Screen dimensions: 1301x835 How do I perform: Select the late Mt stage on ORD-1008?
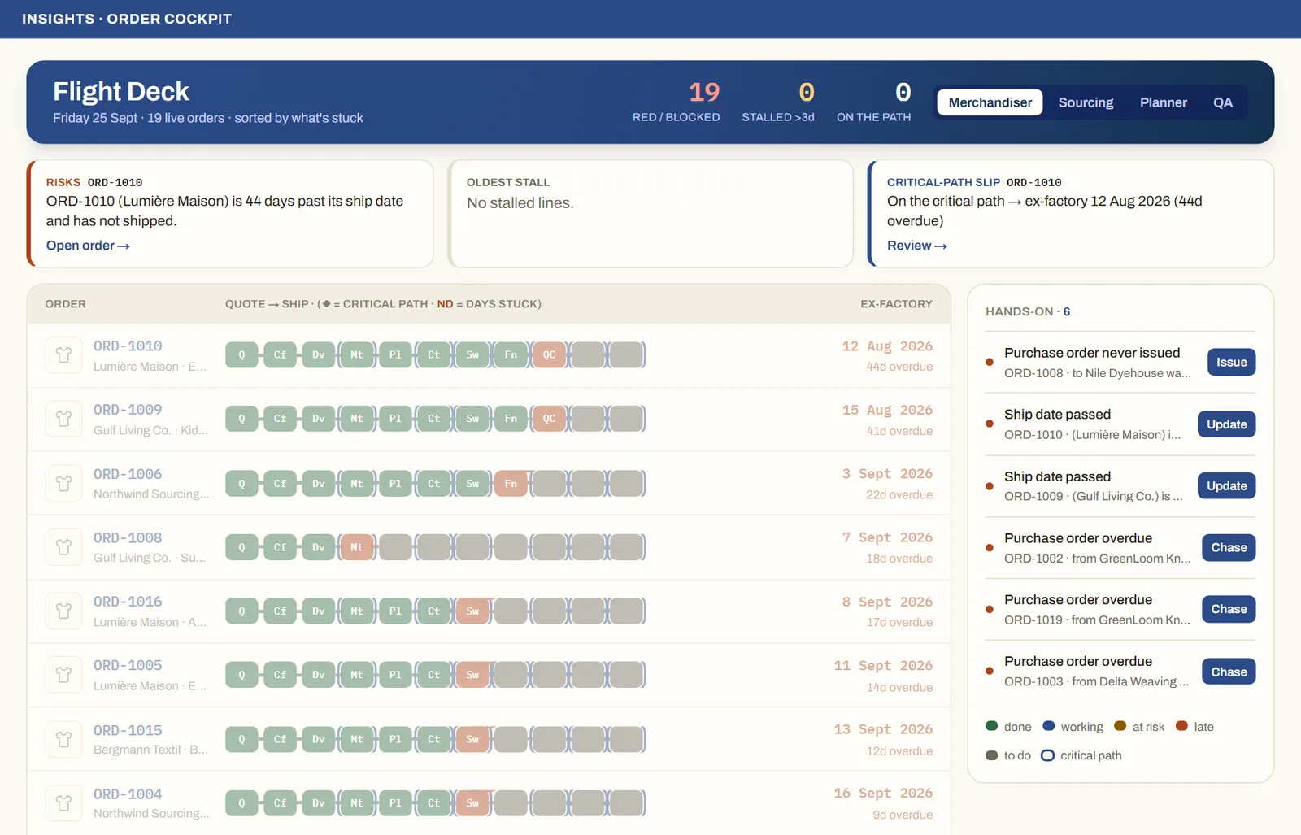[x=357, y=547]
